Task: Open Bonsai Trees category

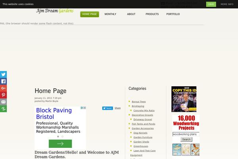Action: 139,102
